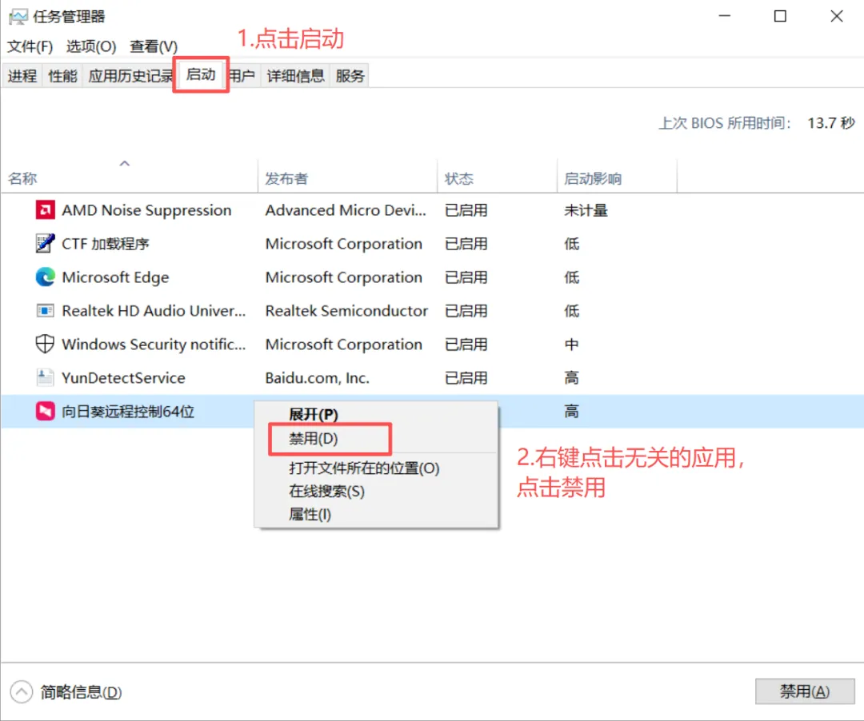Viewport: 864px width, 721px height.
Task: Switch to the 进程 tab
Action: pos(22,76)
